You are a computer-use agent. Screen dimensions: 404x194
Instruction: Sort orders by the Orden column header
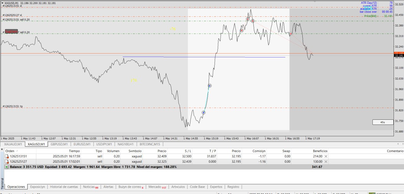(x=10, y=151)
